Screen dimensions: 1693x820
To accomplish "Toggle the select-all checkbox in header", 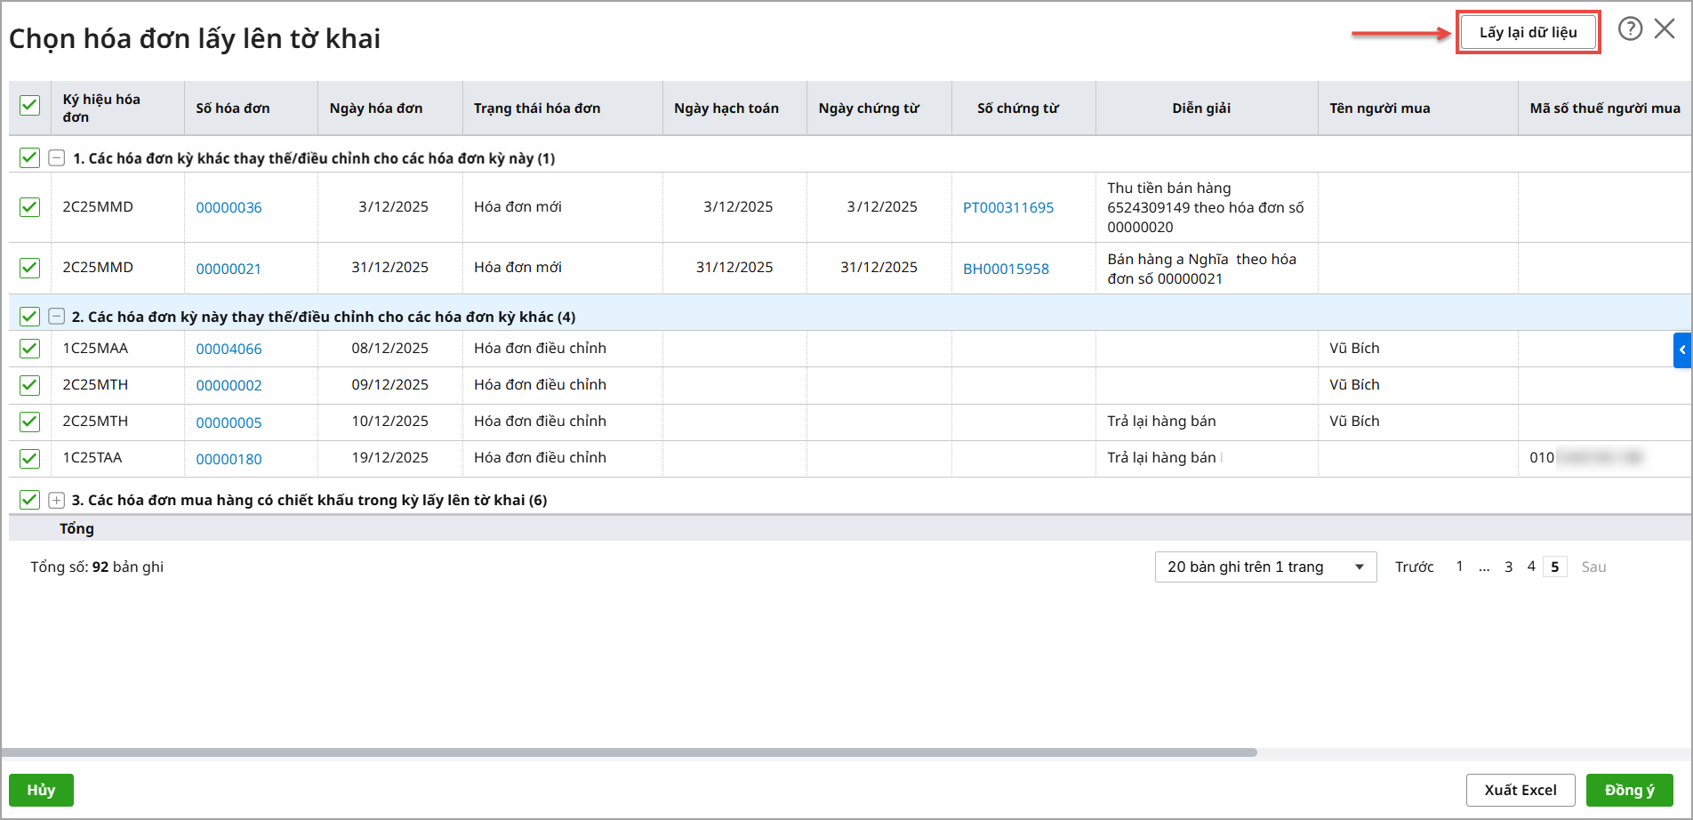I will pos(29,106).
